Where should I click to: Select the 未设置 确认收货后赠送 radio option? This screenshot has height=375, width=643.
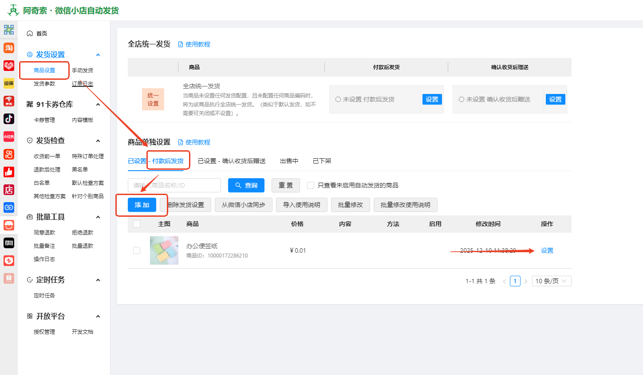(x=462, y=99)
